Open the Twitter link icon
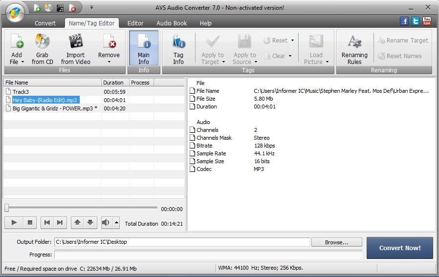 (x=416, y=21)
